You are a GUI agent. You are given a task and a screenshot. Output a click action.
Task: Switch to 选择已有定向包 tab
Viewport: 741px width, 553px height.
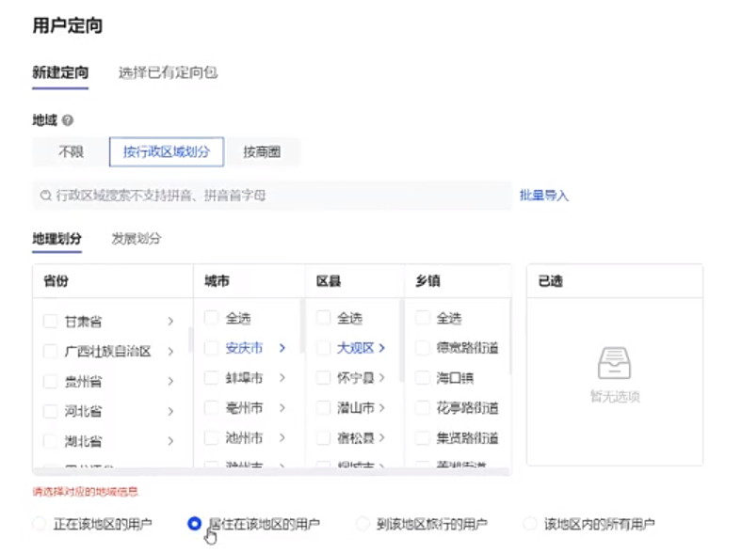click(168, 72)
